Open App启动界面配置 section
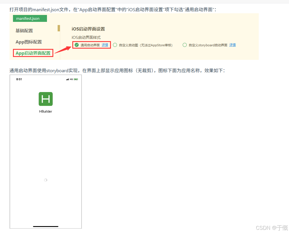The height and width of the screenshot is (233, 289). 33,53
